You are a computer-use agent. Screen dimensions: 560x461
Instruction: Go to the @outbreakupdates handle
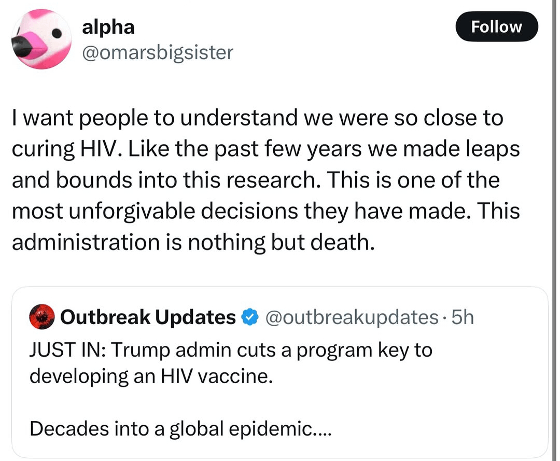pyautogui.click(x=352, y=317)
